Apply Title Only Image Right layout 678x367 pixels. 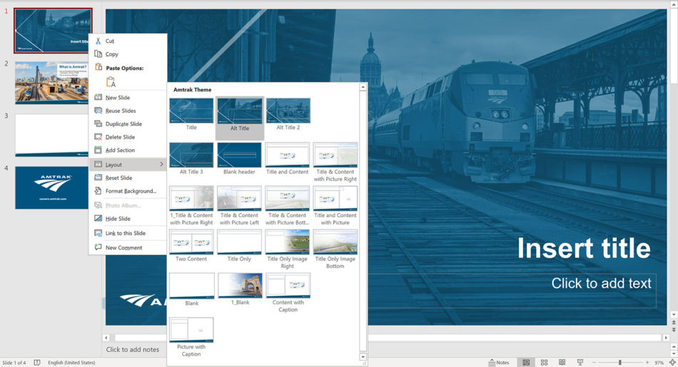(x=288, y=242)
